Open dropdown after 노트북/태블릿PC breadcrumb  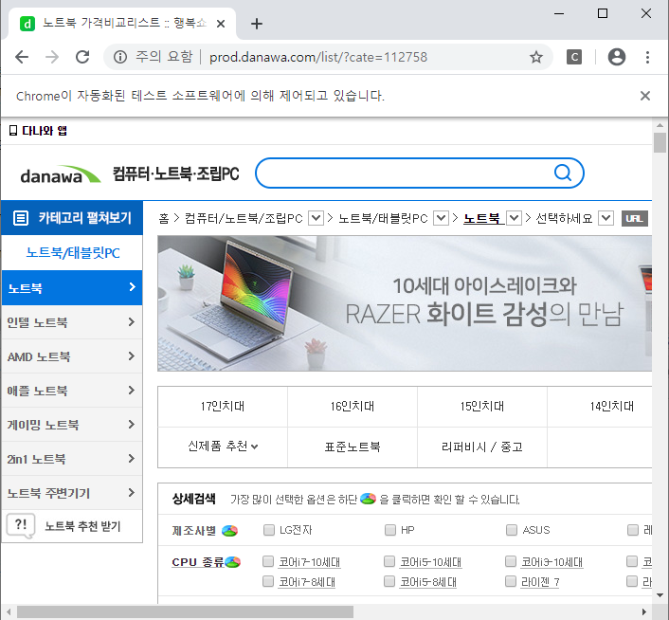[x=441, y=218]
